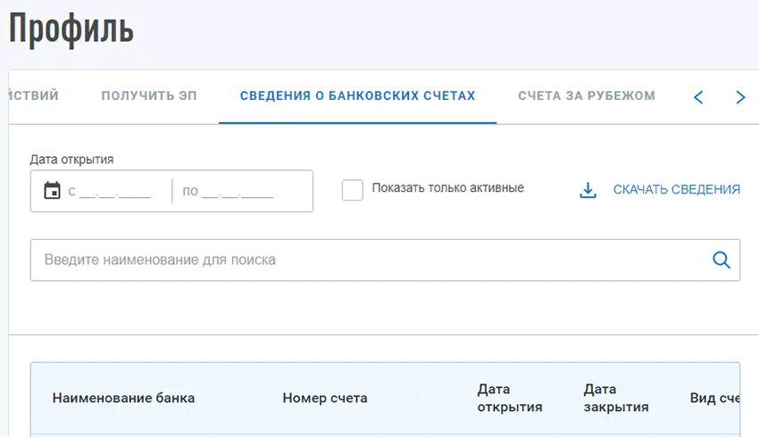
Task: Open the 'Счета за рубежом' tab
Action: click(x=587, y=95)
